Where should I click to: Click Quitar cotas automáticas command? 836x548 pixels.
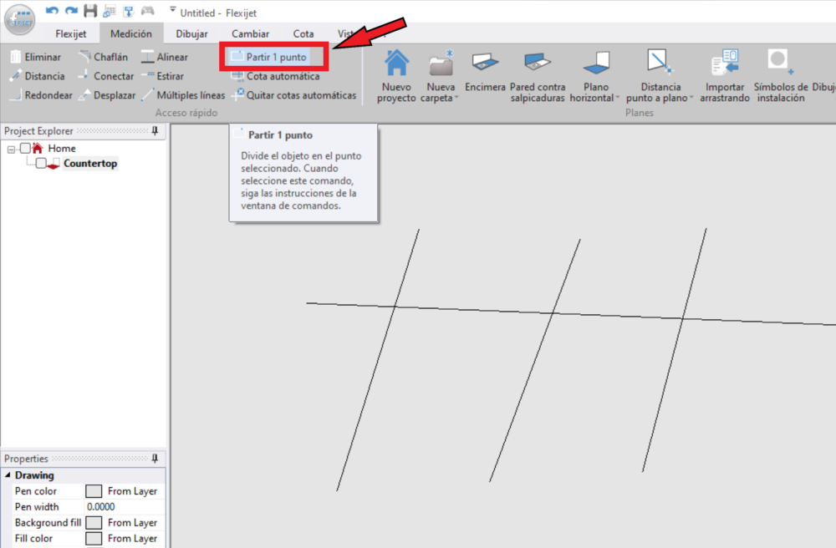tap(293, 95)
